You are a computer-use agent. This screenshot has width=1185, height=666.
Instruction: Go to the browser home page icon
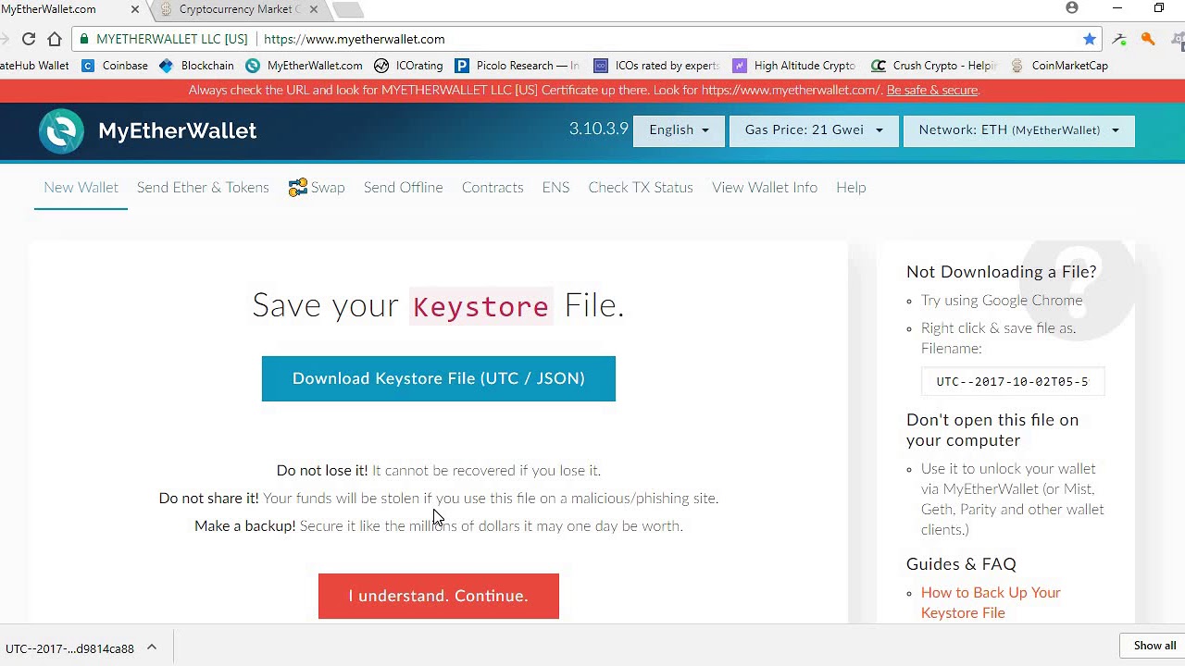[55, 39]
